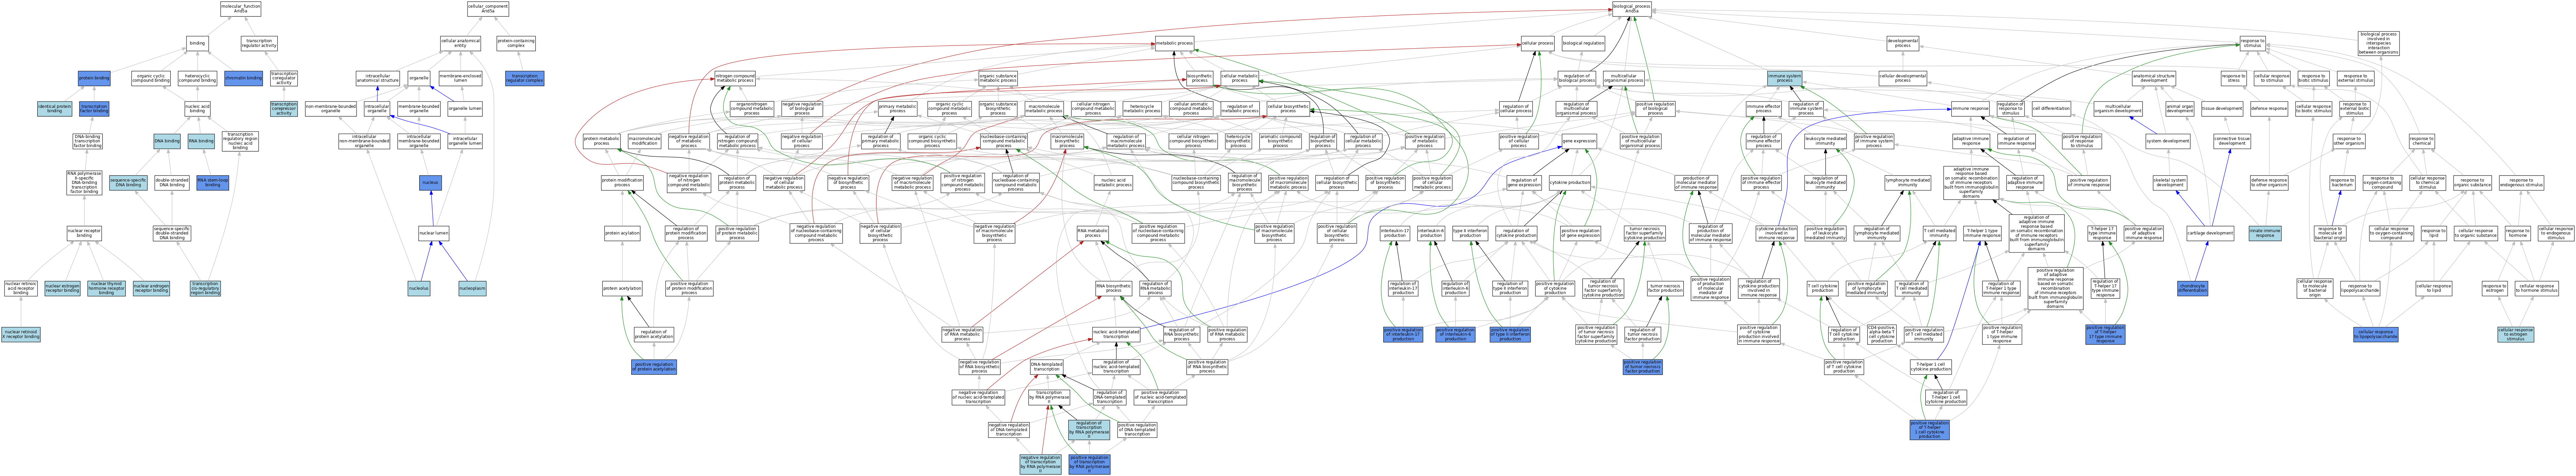Select 'positive regulation of T-helper 17 type immune response'
Viewport: 2576px width, 476px height.
pos(2105,334)
